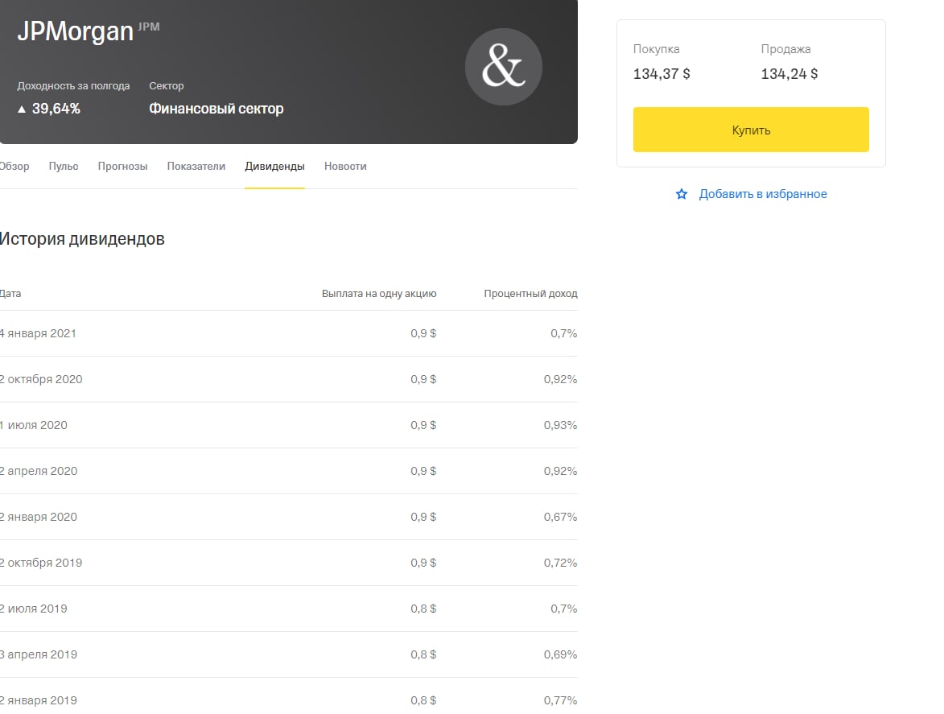Click the 0,9 $ payout for января 2021
Image resolution: width=944 pixels, height=714 pixels.
[x=423, y=333]
